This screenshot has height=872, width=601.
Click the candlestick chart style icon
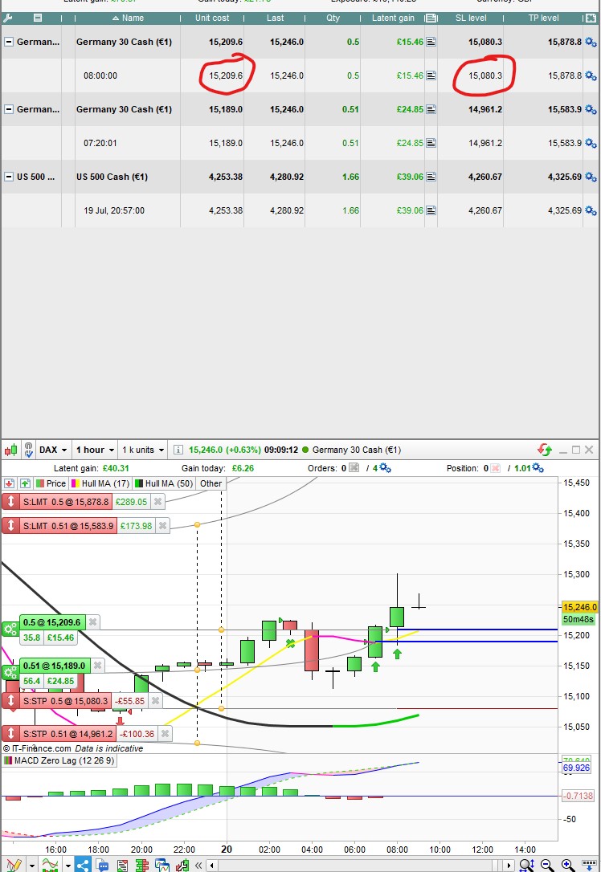(10, 450)
